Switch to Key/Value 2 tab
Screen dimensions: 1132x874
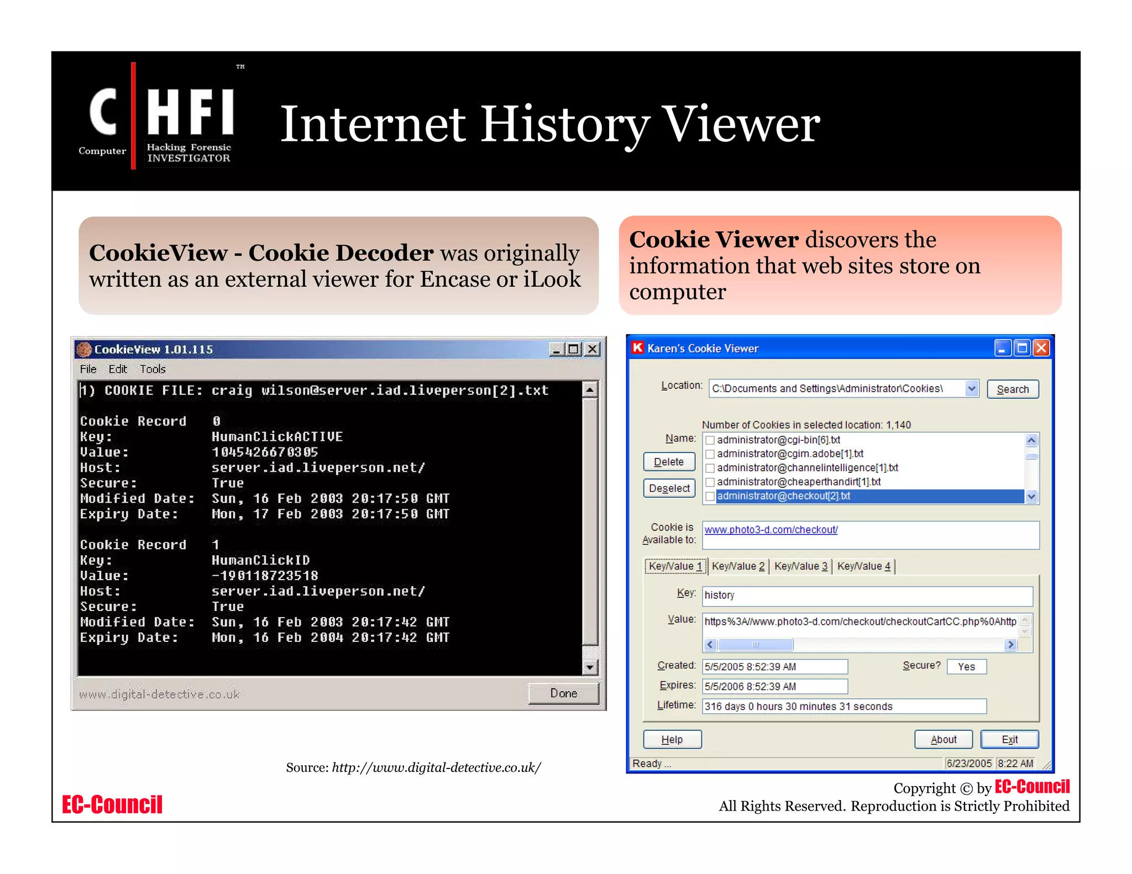coord(738,566)
